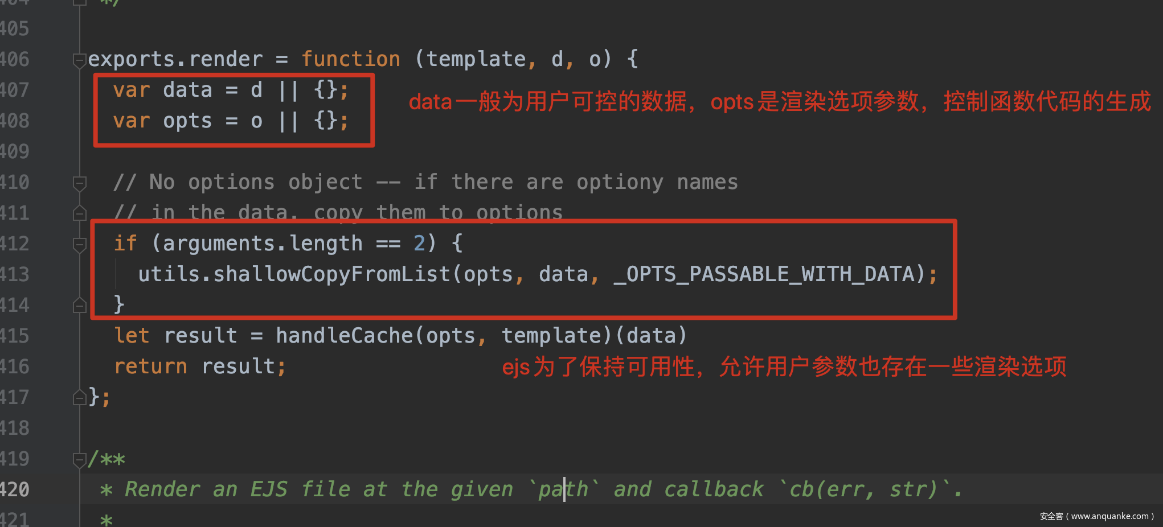Click the handleCache function call
1163x527 pixels.
(x=344, y=336)
